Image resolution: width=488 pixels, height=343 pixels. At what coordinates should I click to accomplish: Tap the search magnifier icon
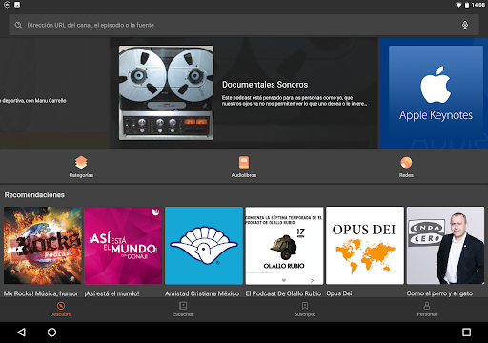(18, 25)
